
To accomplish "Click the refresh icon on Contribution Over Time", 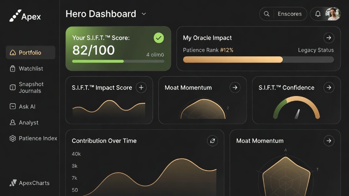I will pyautogui.click(x=212, y=141).
